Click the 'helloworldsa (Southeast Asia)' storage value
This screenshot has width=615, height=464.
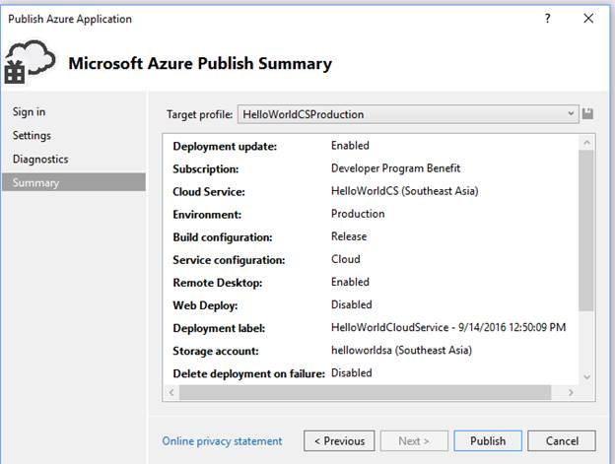click(402, 350)
